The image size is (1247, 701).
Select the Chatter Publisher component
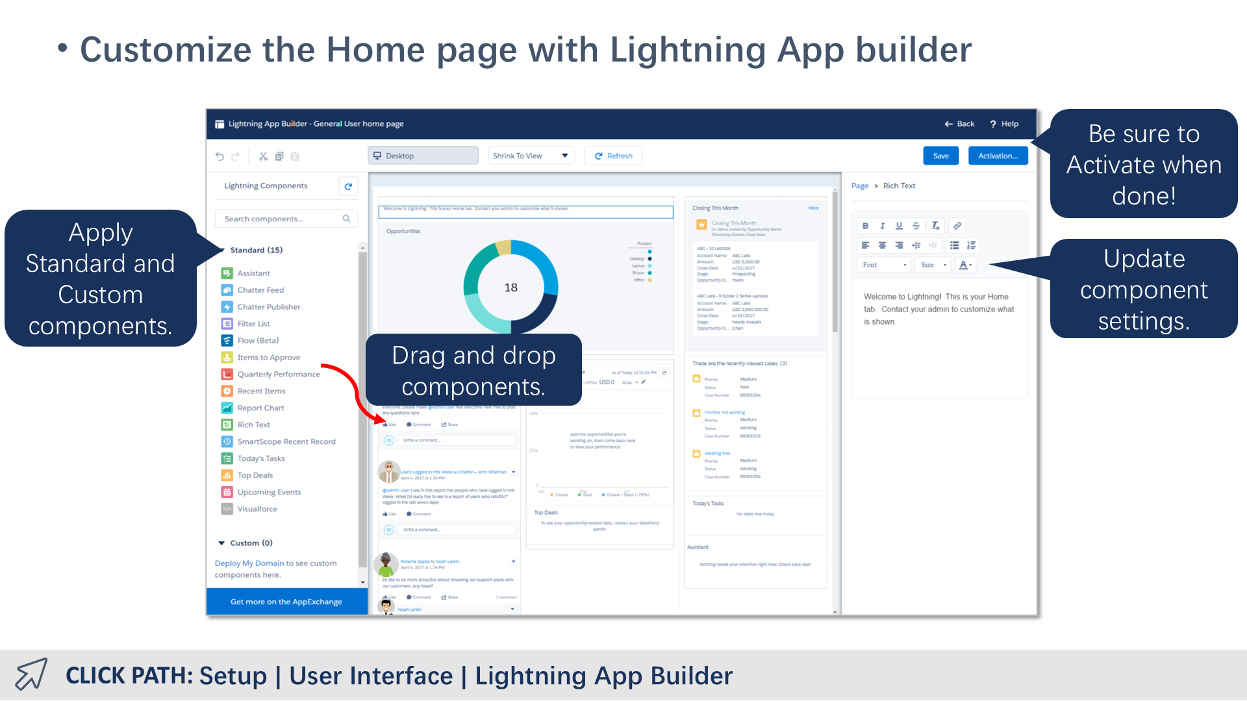[x=261, y=307]
